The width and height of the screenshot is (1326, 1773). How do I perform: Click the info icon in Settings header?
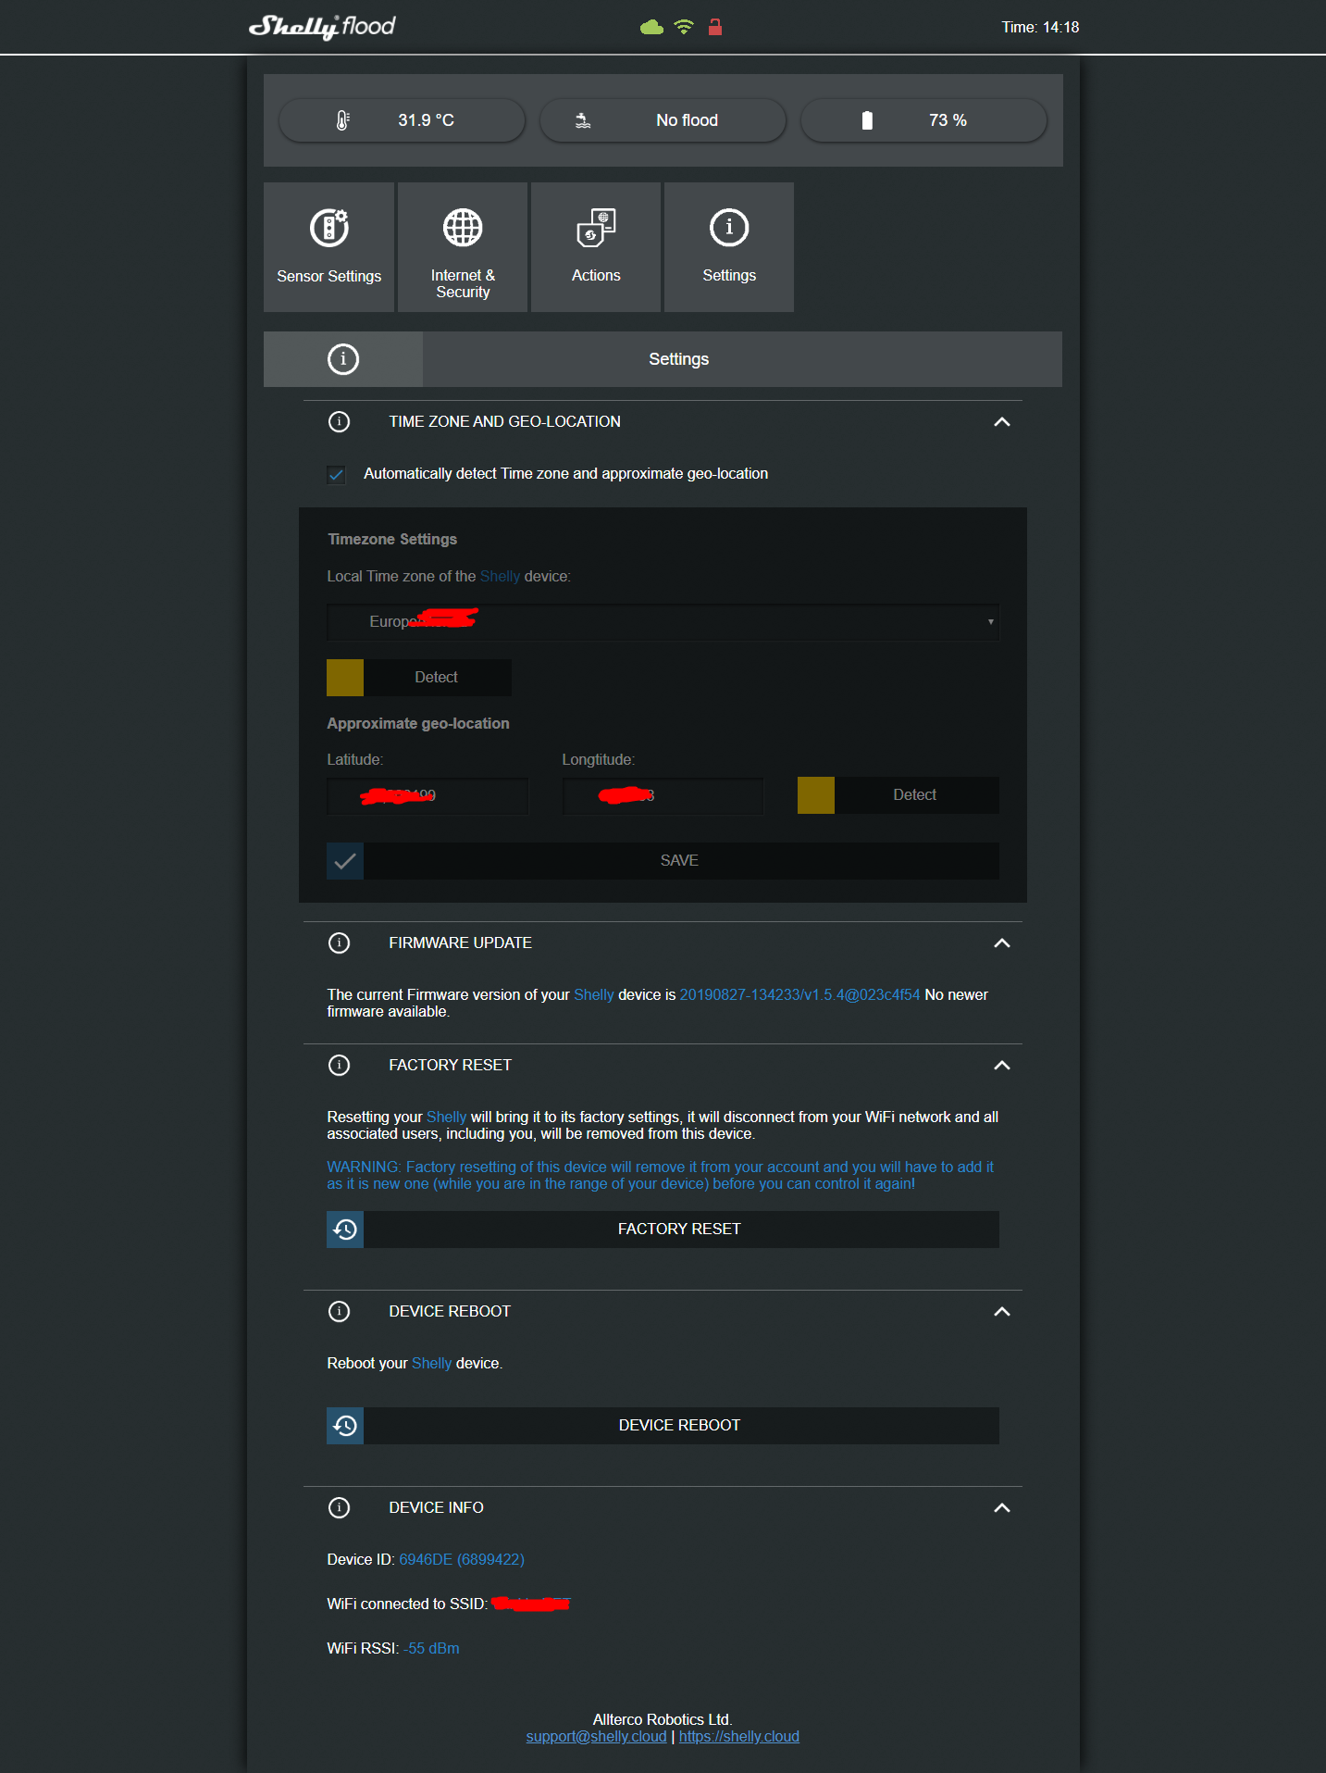point(343,359)
